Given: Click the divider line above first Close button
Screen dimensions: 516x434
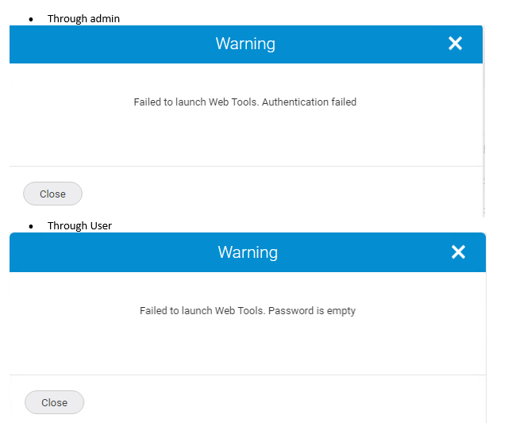Looking at the screenshot, I should click(x=246, y=167).
